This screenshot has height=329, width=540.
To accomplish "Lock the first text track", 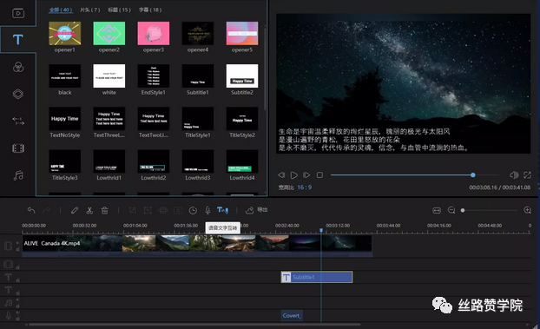I will (17, 280).
